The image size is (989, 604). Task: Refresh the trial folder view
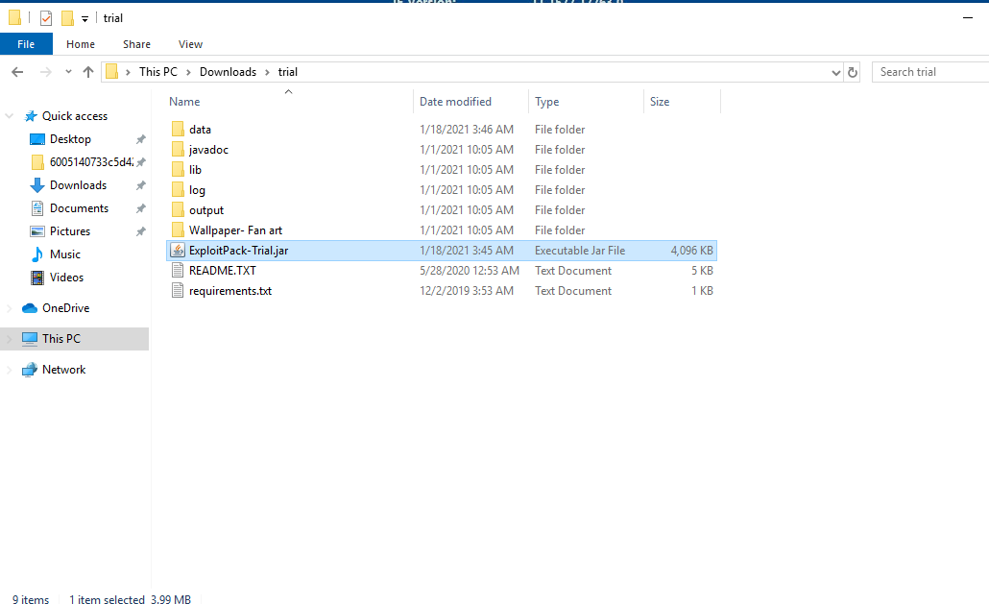(852, 72)
